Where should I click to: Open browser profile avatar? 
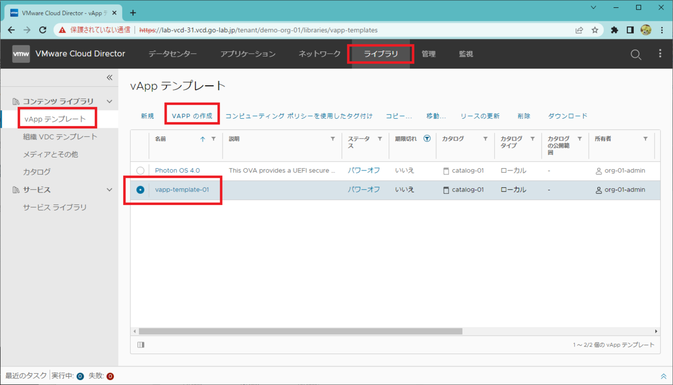coord(646,30)
